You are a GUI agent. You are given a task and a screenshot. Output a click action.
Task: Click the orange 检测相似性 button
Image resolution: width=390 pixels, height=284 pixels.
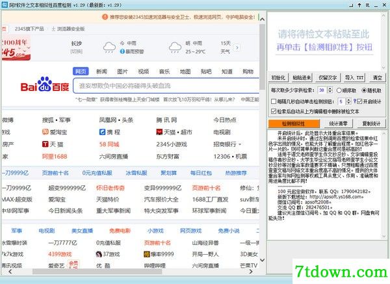[294, 123]
